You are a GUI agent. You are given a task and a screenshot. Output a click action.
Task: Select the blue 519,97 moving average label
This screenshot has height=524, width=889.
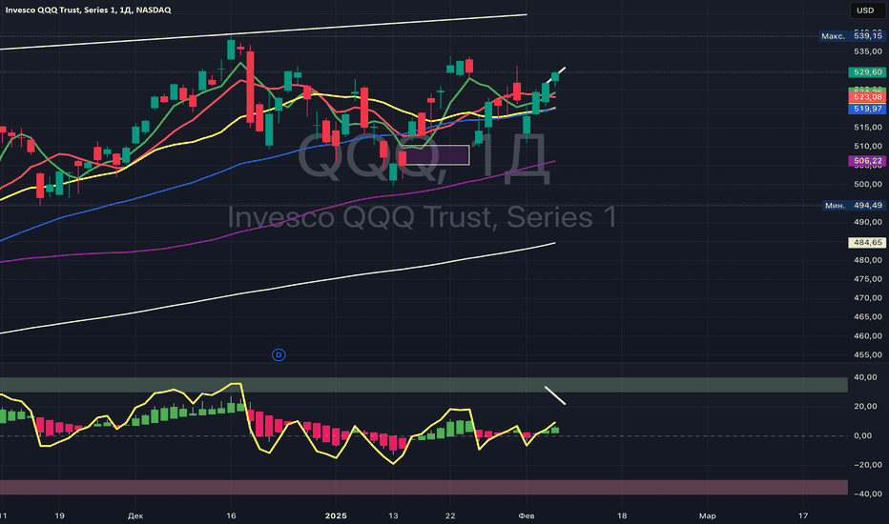[865, 110]
